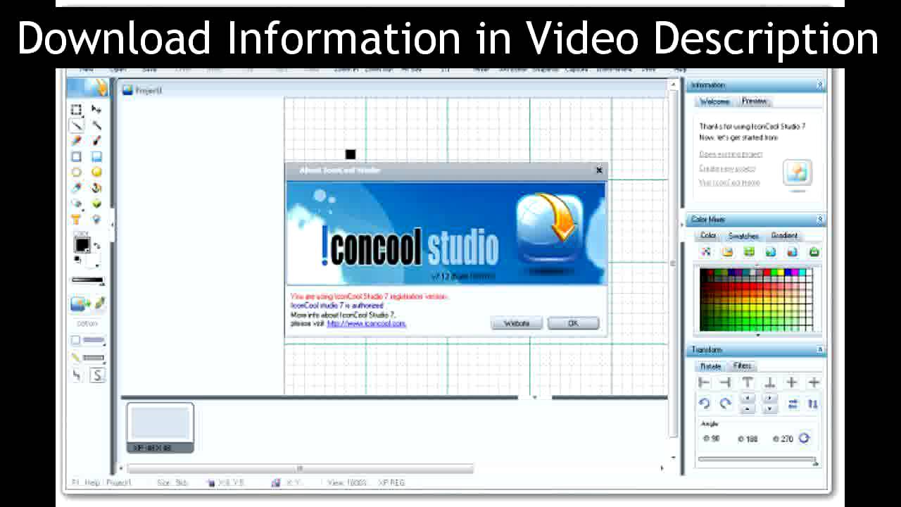Select the 90 degree angle radio button

[706, 439]
